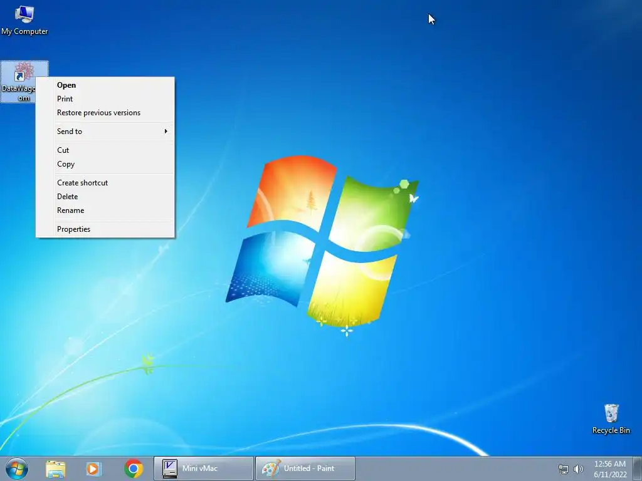642x481 pixels.
Task: Open the Windows Start orb
Action: click(x=17, y=468)
